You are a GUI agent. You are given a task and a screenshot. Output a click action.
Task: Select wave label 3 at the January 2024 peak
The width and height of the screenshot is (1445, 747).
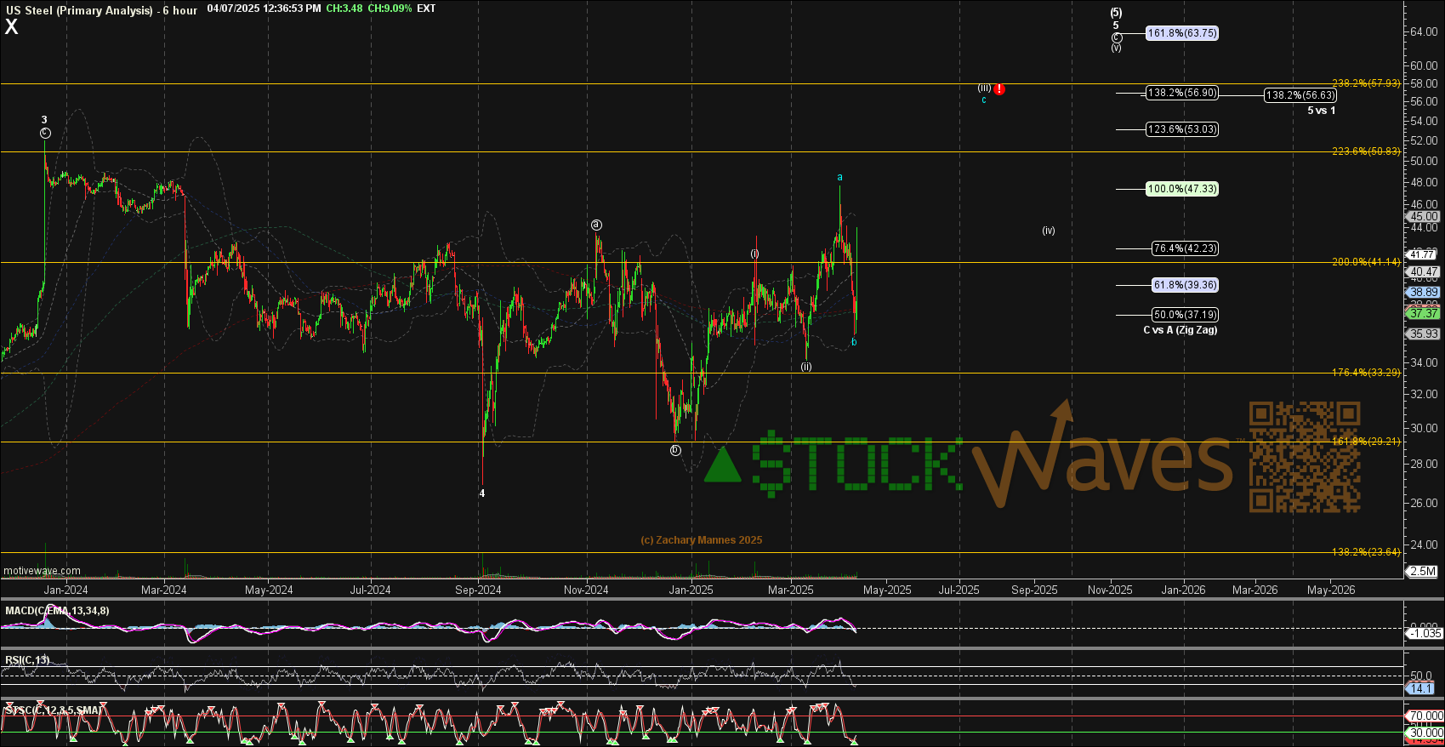tap(44, 120)
